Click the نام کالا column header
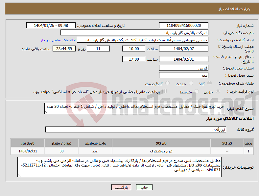 [161, 143]
